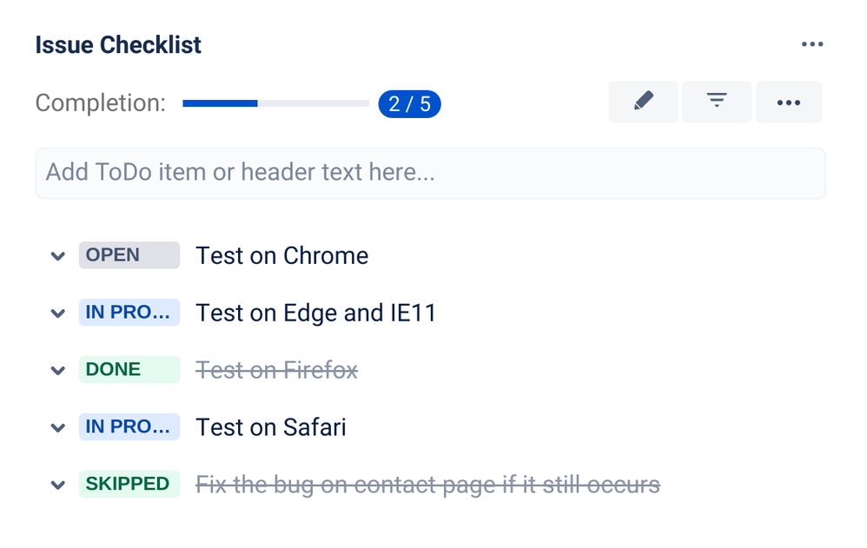
Task: Click the completion progress bar
Action: [275, 102]
